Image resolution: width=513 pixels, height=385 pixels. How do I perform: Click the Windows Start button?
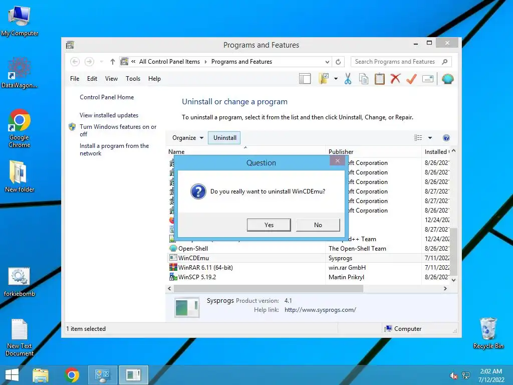(12, 375)
